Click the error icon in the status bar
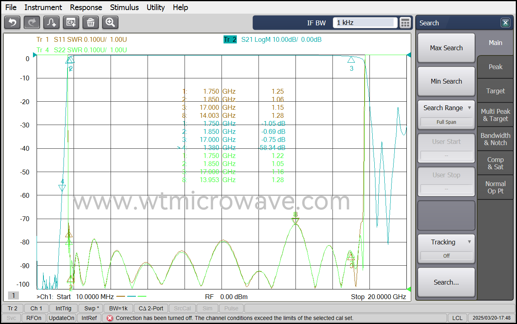Image resolution: width=517 pixels, height=324 pixels. 110,318
